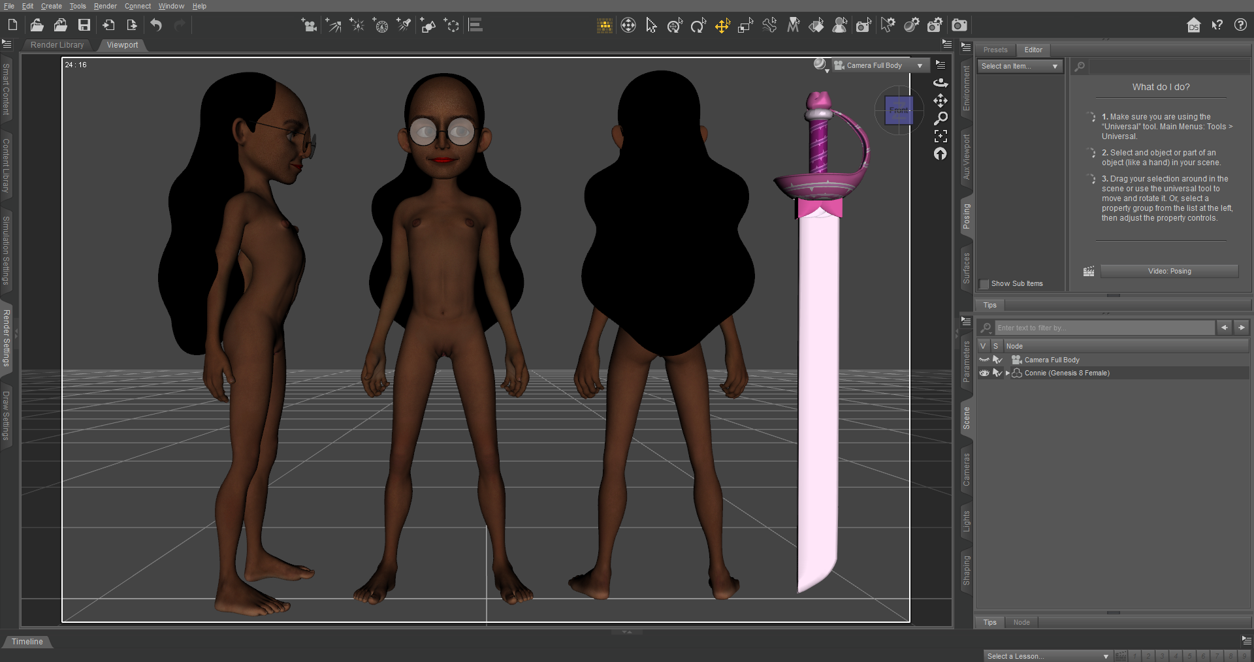The width and height of the screenshot is (1254, 662).
Task: Open the Render menu
Action: [x=105, y=6]
